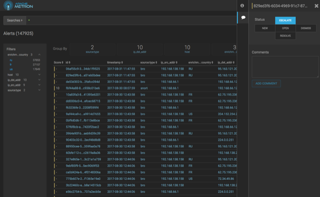
Task: Sort by ip_src_addr column arrow icon
Action: (177, 62)
